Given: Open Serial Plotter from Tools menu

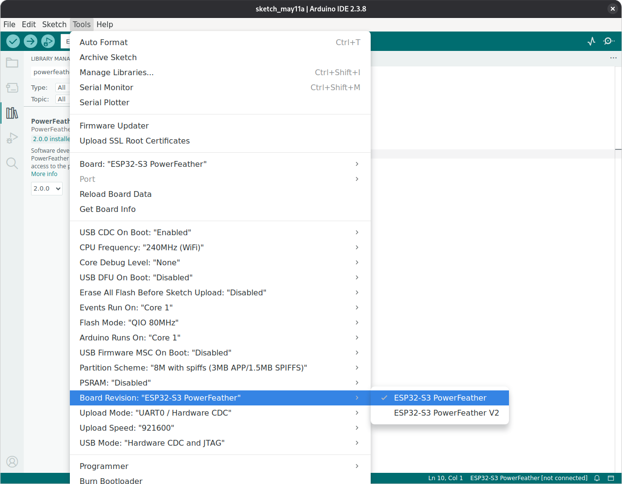Looking at the screenshot, I should (x=220, y=102).
